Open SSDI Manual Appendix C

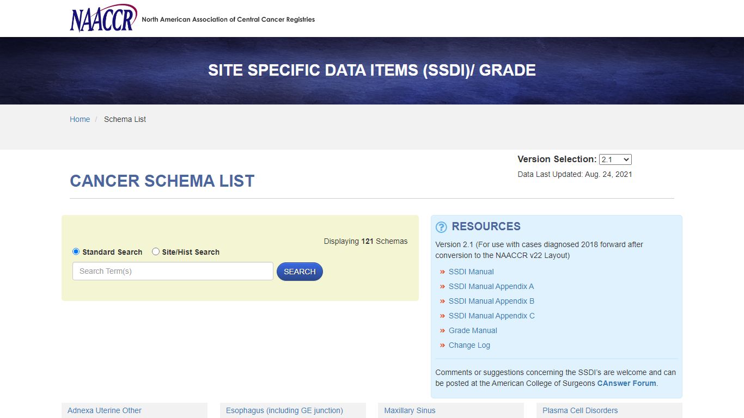tap(492, 316)
